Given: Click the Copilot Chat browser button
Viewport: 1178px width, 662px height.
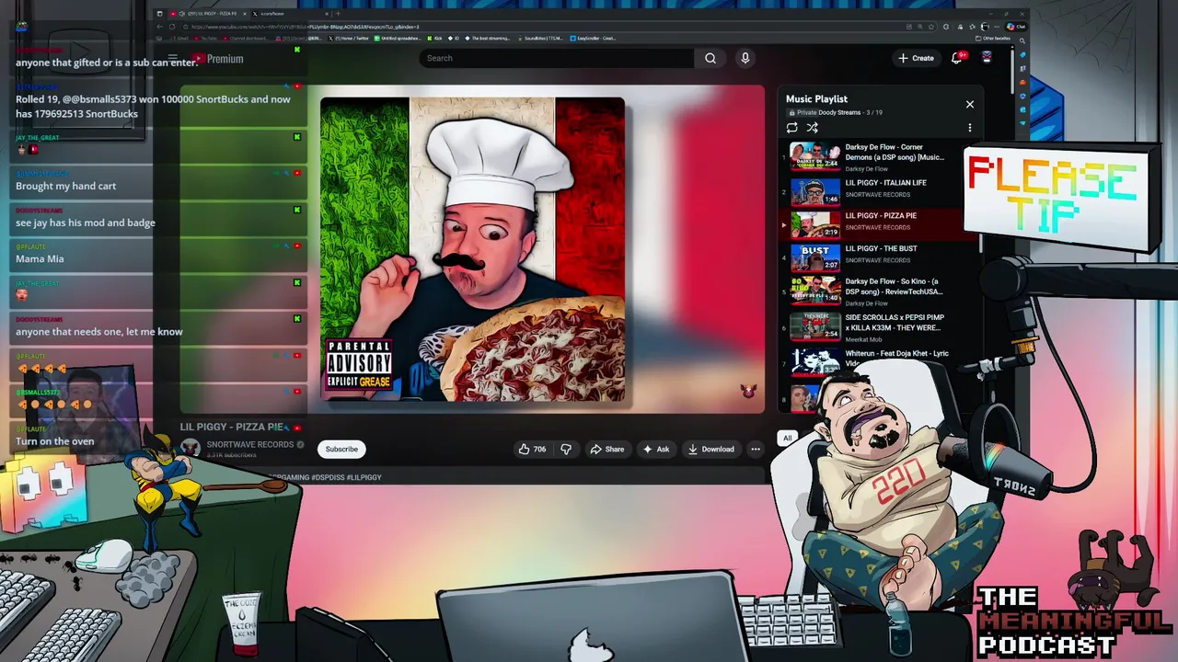Looking at the screenshot, I should click(1016, 27).
